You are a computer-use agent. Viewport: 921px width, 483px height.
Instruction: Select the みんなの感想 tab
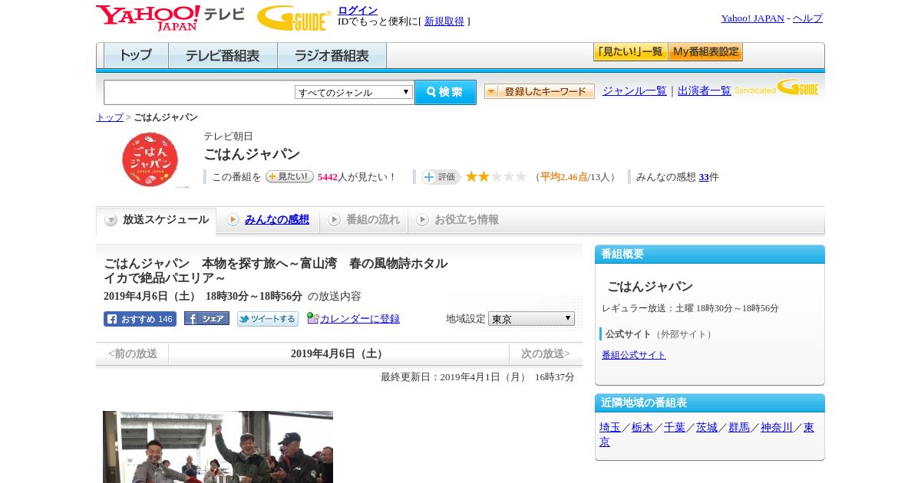(x=268, y=220)
